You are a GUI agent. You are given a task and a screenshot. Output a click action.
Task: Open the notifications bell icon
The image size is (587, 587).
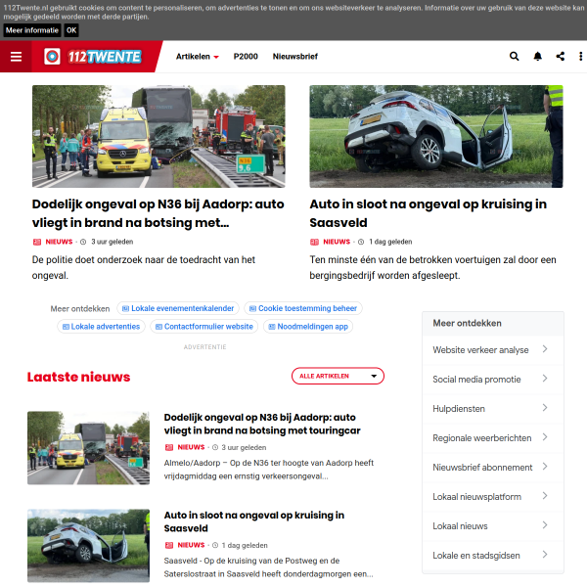(x=537, y=57)
